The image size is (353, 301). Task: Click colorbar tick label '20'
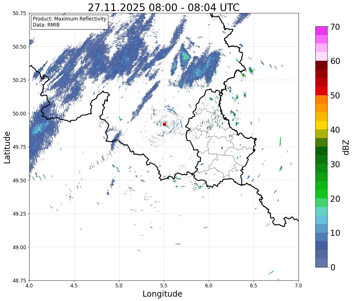click(335, 199)
